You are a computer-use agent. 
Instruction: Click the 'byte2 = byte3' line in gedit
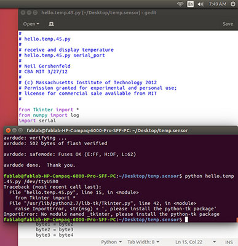(55, 229)
